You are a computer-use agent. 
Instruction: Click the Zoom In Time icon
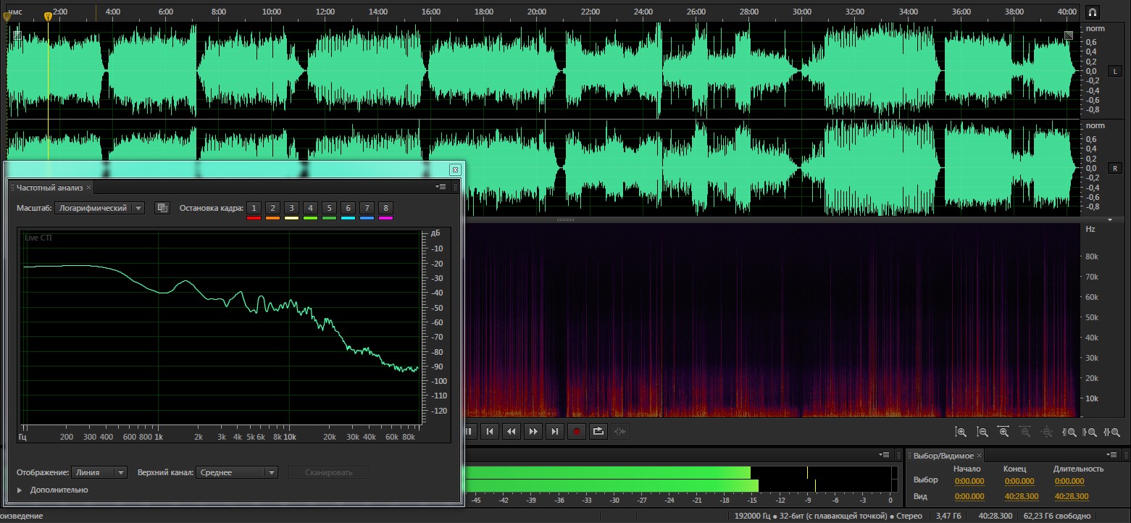[x=1004, y=432]
